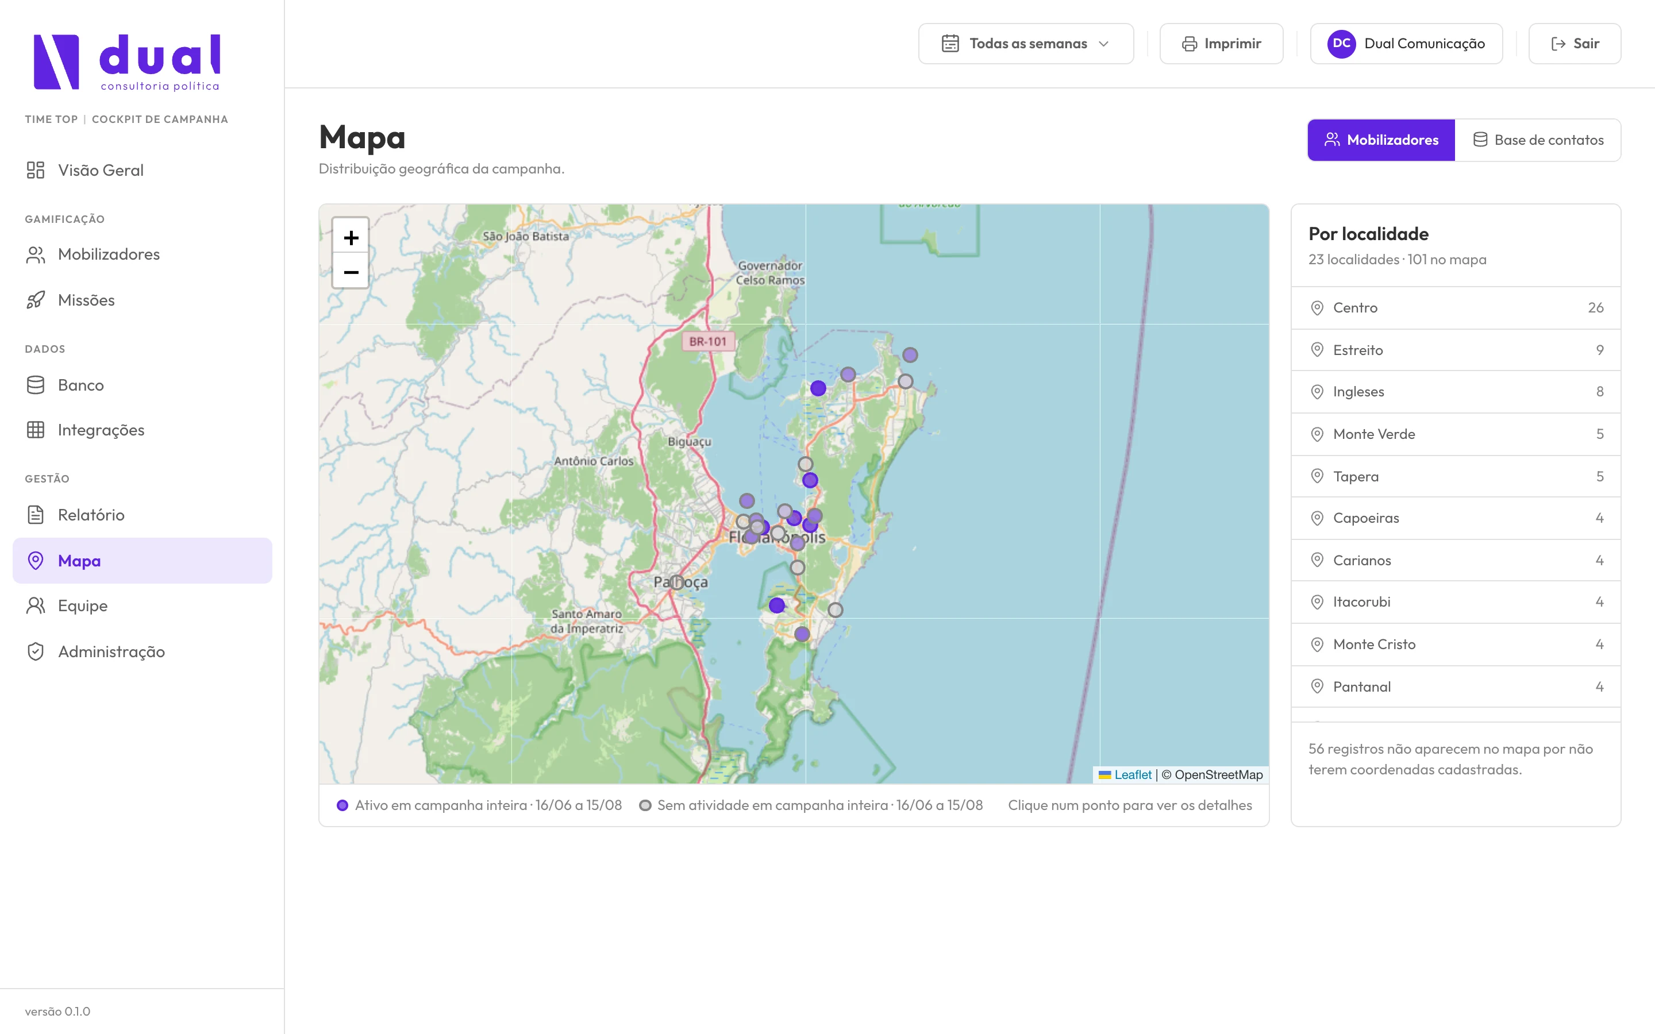This screenshot has width=1655, height=1034.
Task: Open the Leaflet attribution link
Action: pyautogui.click(x=1133, y=775)
